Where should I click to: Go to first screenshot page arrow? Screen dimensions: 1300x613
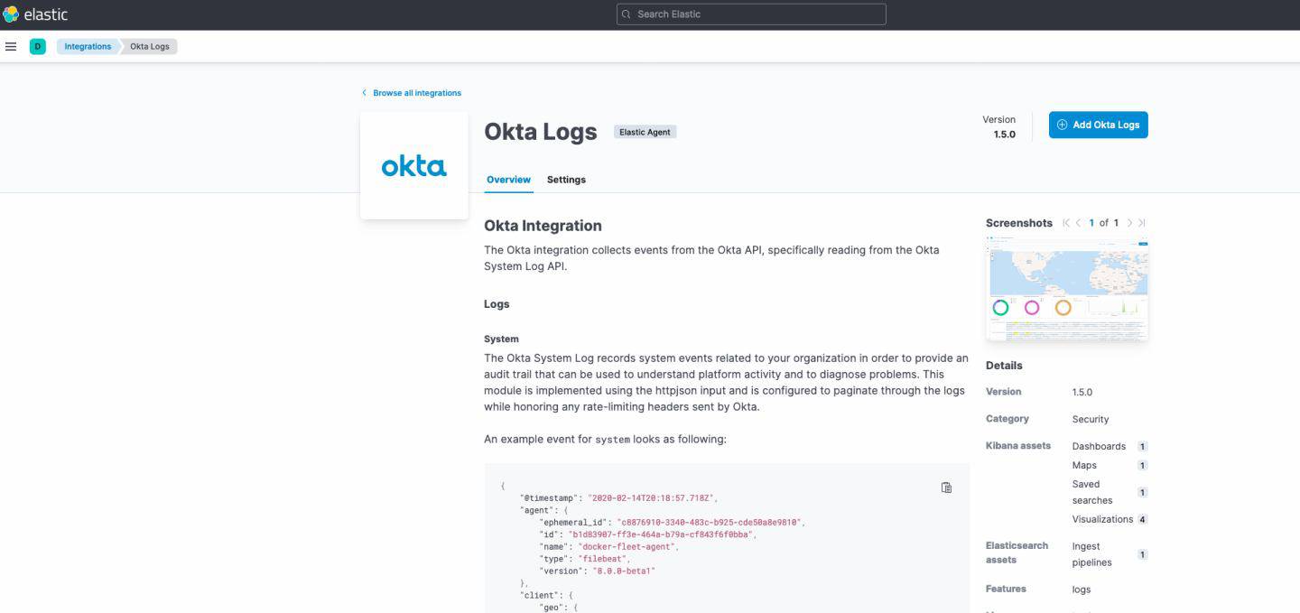(x=1066, y=223)
